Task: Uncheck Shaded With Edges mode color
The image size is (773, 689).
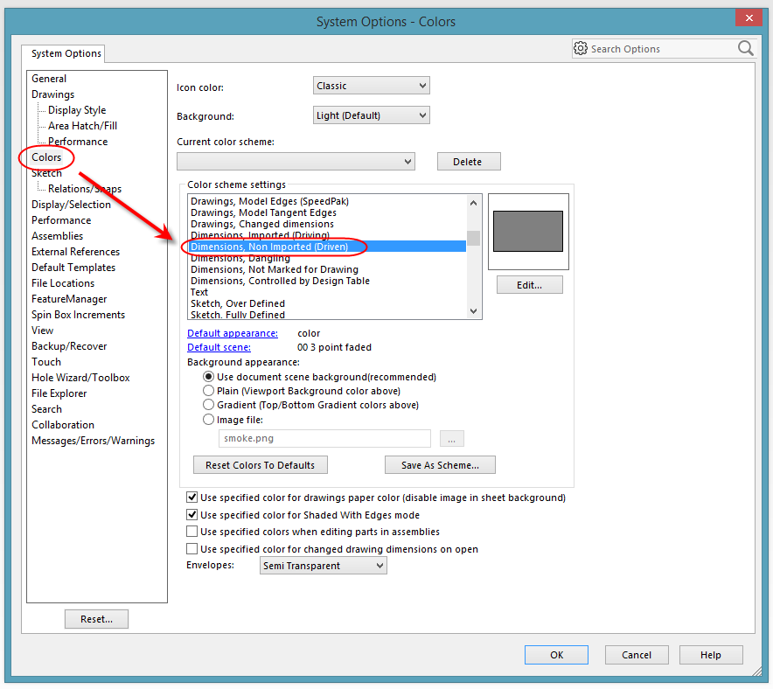Action: coord(192,515)
